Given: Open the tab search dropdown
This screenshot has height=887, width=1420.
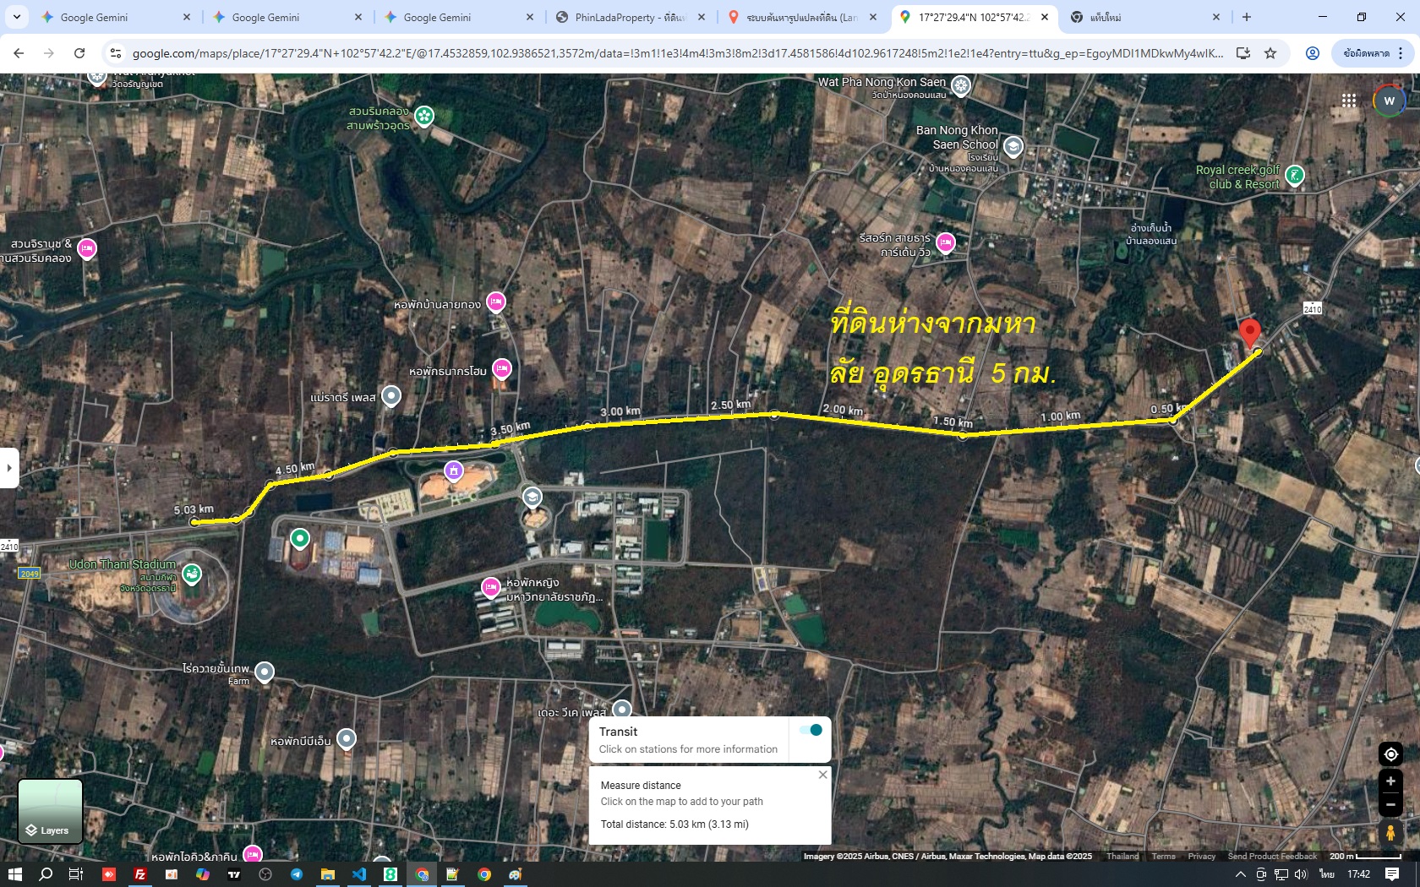Looking at the screenshot, I should [x=16, y=17].
